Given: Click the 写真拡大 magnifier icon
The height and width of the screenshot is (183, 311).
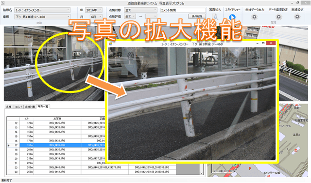Looking at the screenshot, I should coord(215,17).
